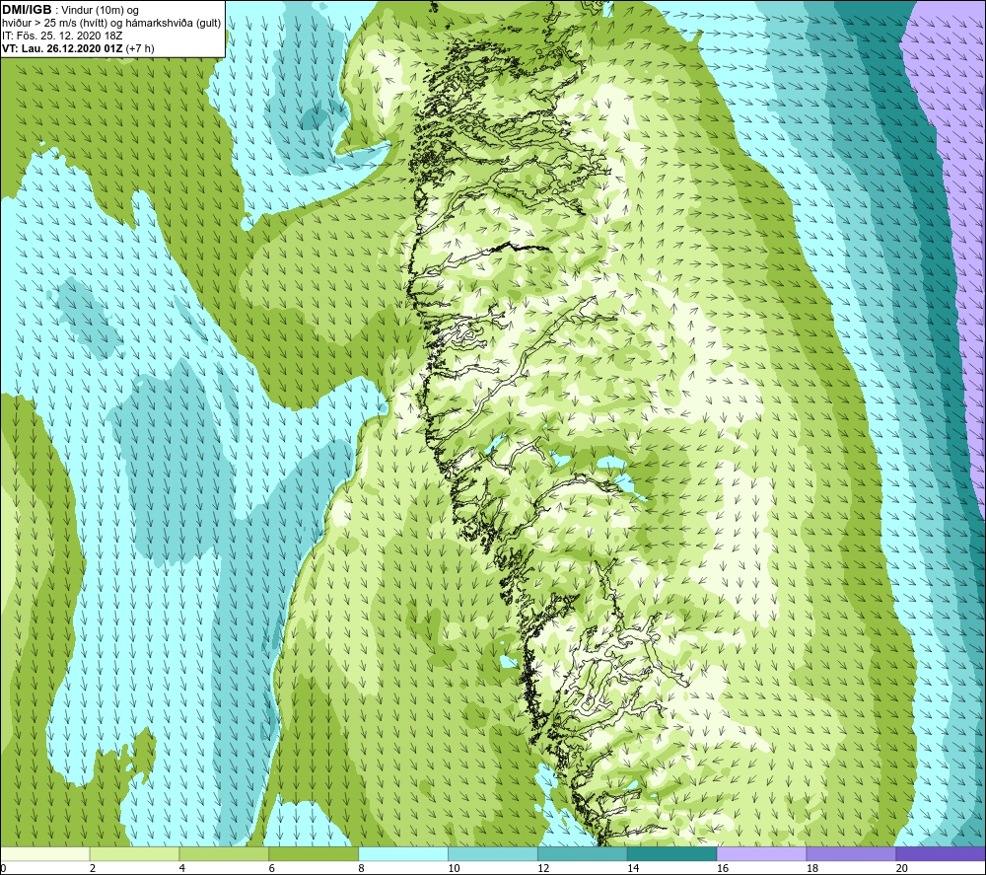The width and height of the screenshot is (986, 875).
Task: Click the 'VT: Lau. 26.12.2020 01Z' line
Action: point(79,48)
